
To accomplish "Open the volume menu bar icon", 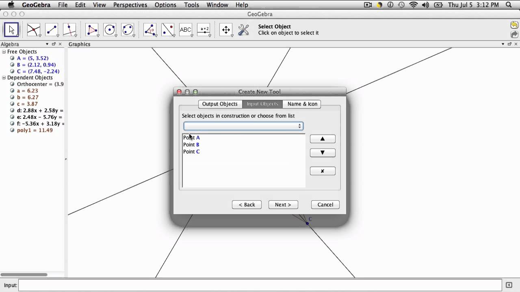I will [x=425, y=5].
